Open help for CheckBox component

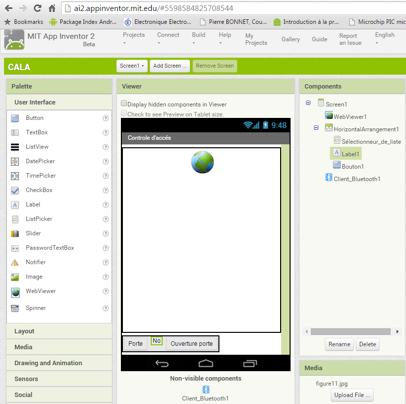[x=105, y=191]
